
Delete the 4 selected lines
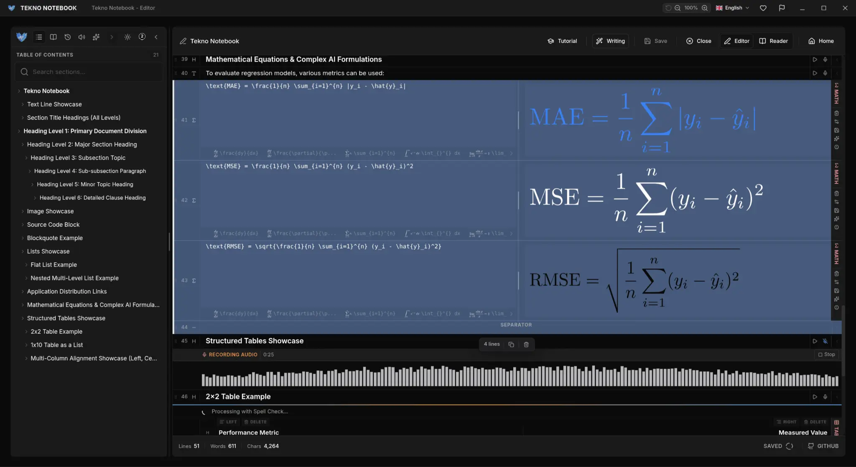pos(526,345)
